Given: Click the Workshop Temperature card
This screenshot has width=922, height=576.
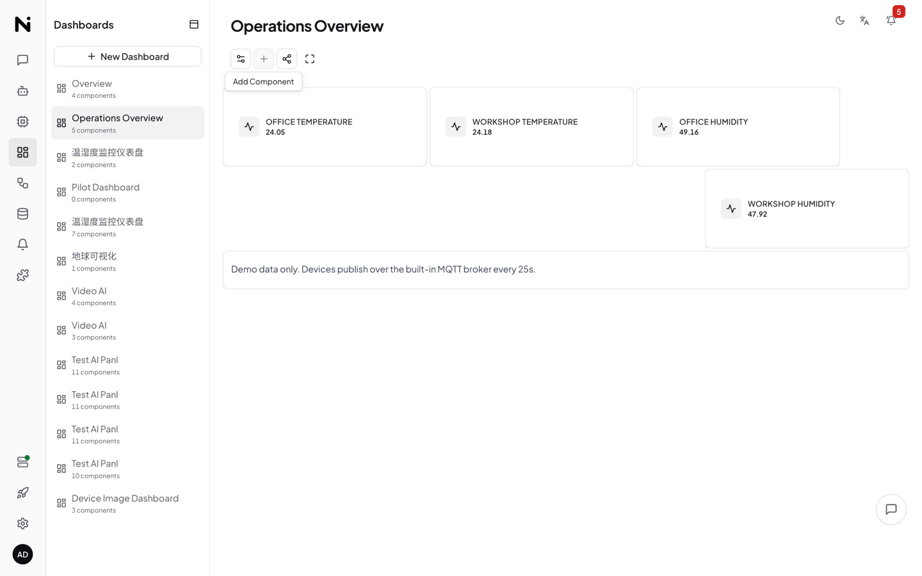Looking at the screenshot, I should click(531, 127).
